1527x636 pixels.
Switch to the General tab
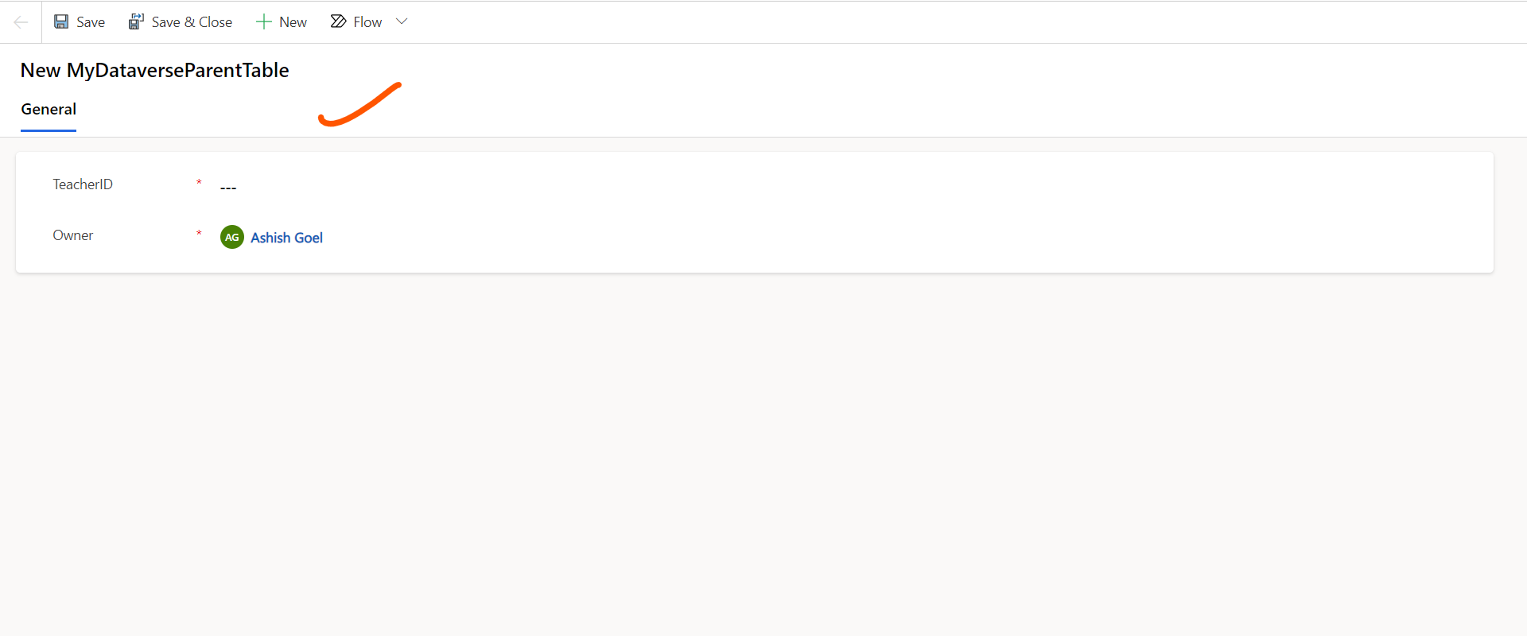(49, 109)
